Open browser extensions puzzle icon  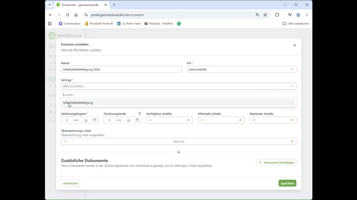(277, 15)
